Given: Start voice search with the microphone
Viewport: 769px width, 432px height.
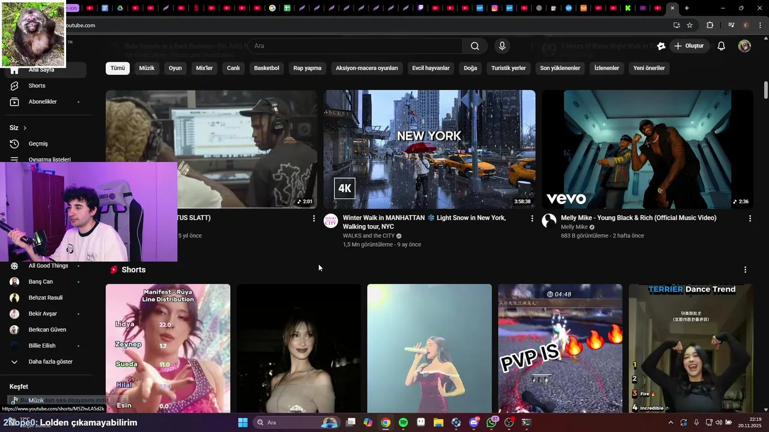Looking at the screenshot, I should coord(502,46).
